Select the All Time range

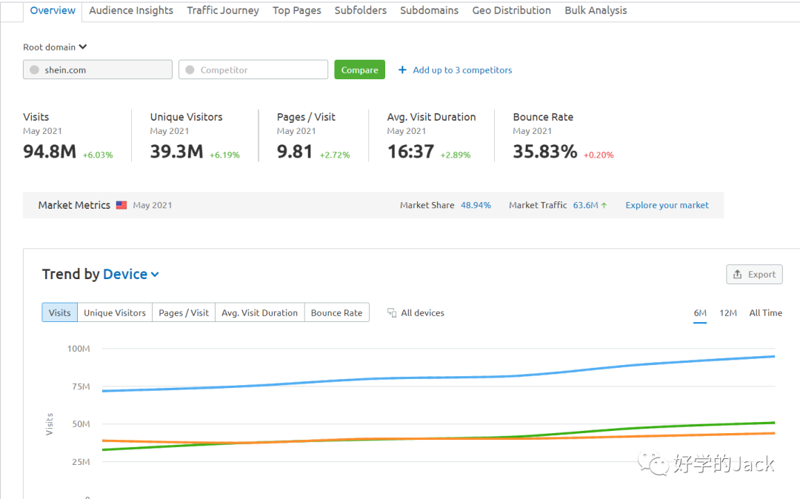[x=765, y=313]
